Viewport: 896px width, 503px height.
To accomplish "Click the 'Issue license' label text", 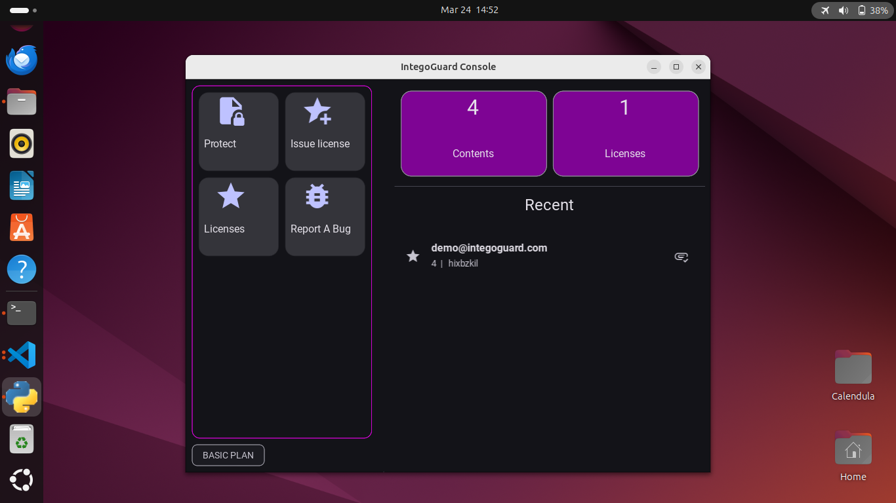I will point(320,143).
